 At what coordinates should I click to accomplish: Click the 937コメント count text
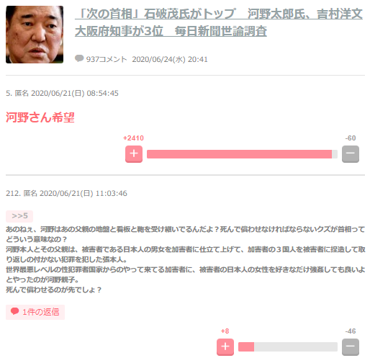click(107, 59)
